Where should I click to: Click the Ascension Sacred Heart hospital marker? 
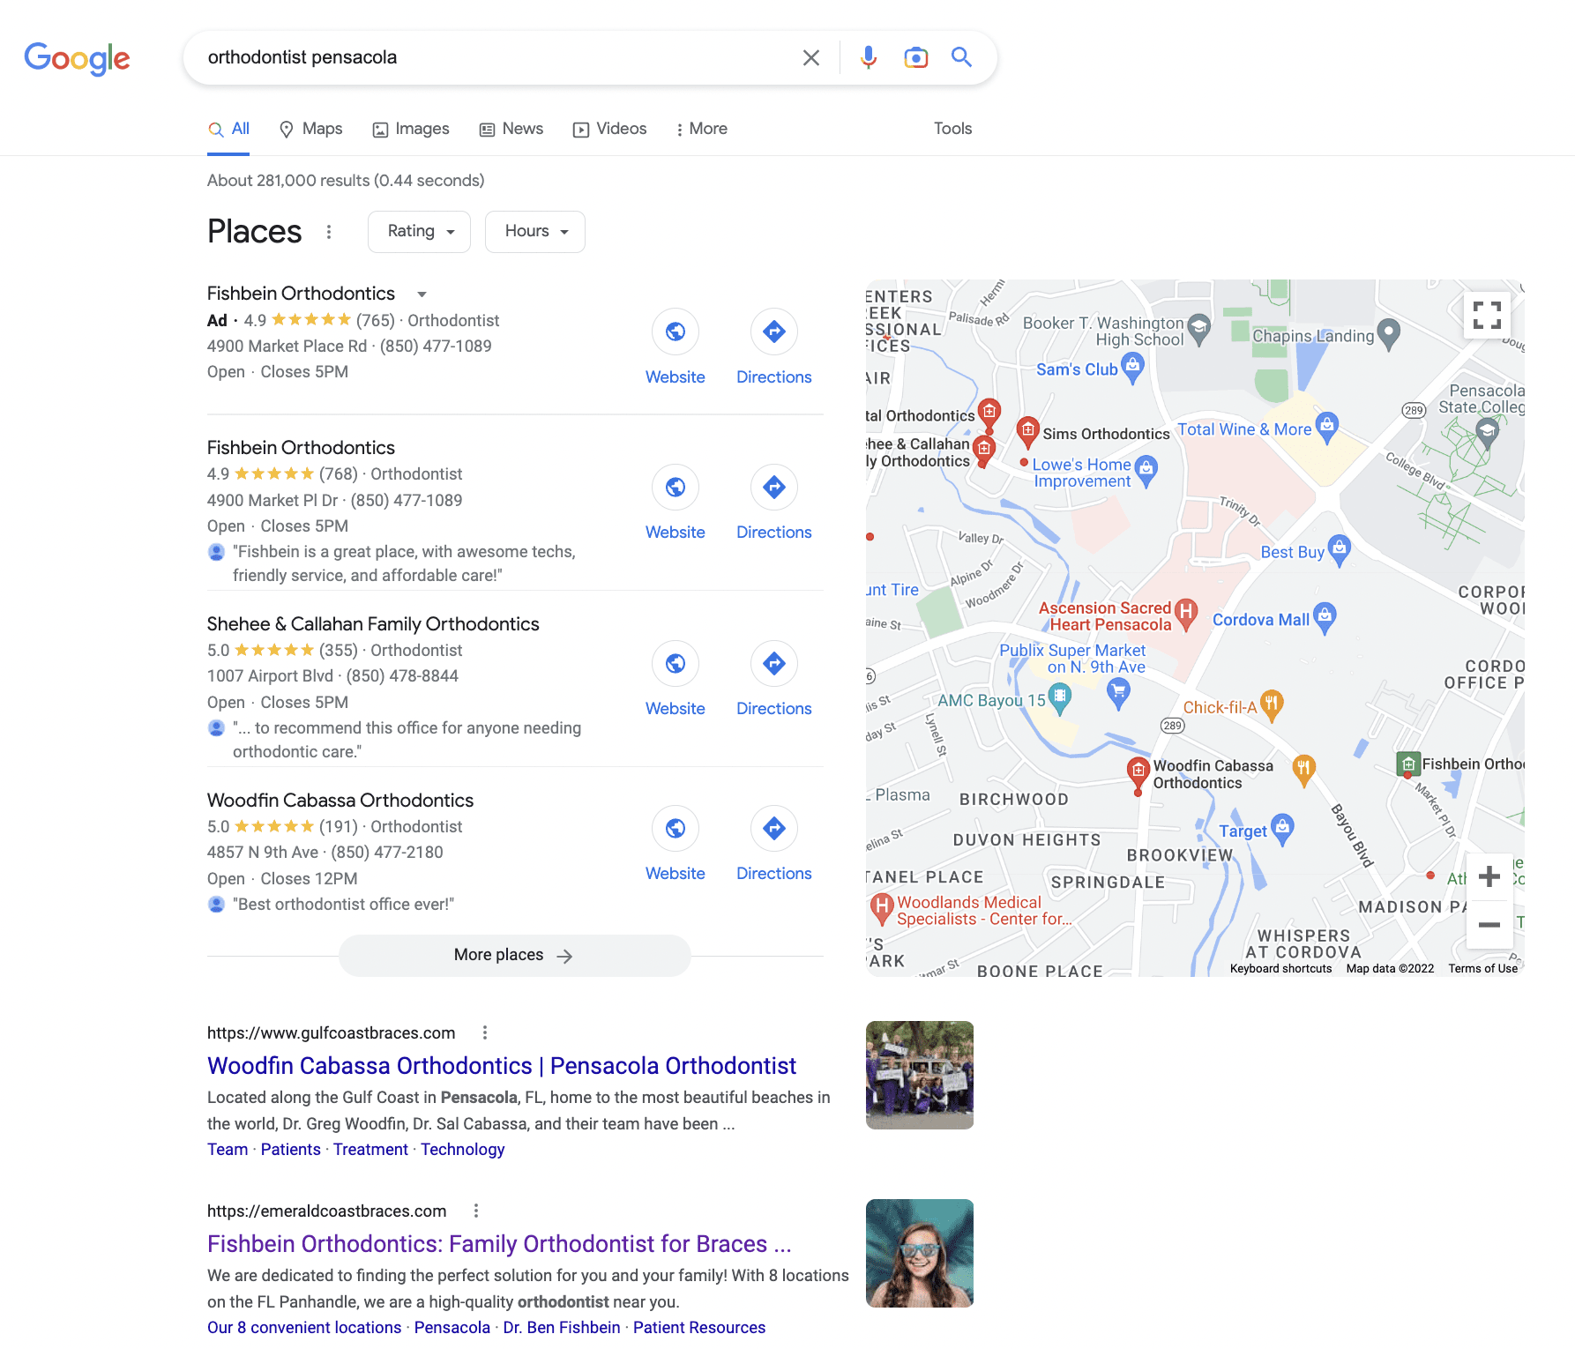(1186, 613)
